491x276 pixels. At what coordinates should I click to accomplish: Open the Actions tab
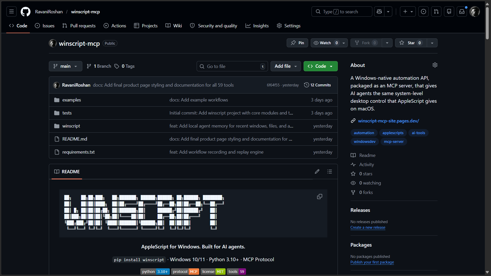click(x=115, y=26)
